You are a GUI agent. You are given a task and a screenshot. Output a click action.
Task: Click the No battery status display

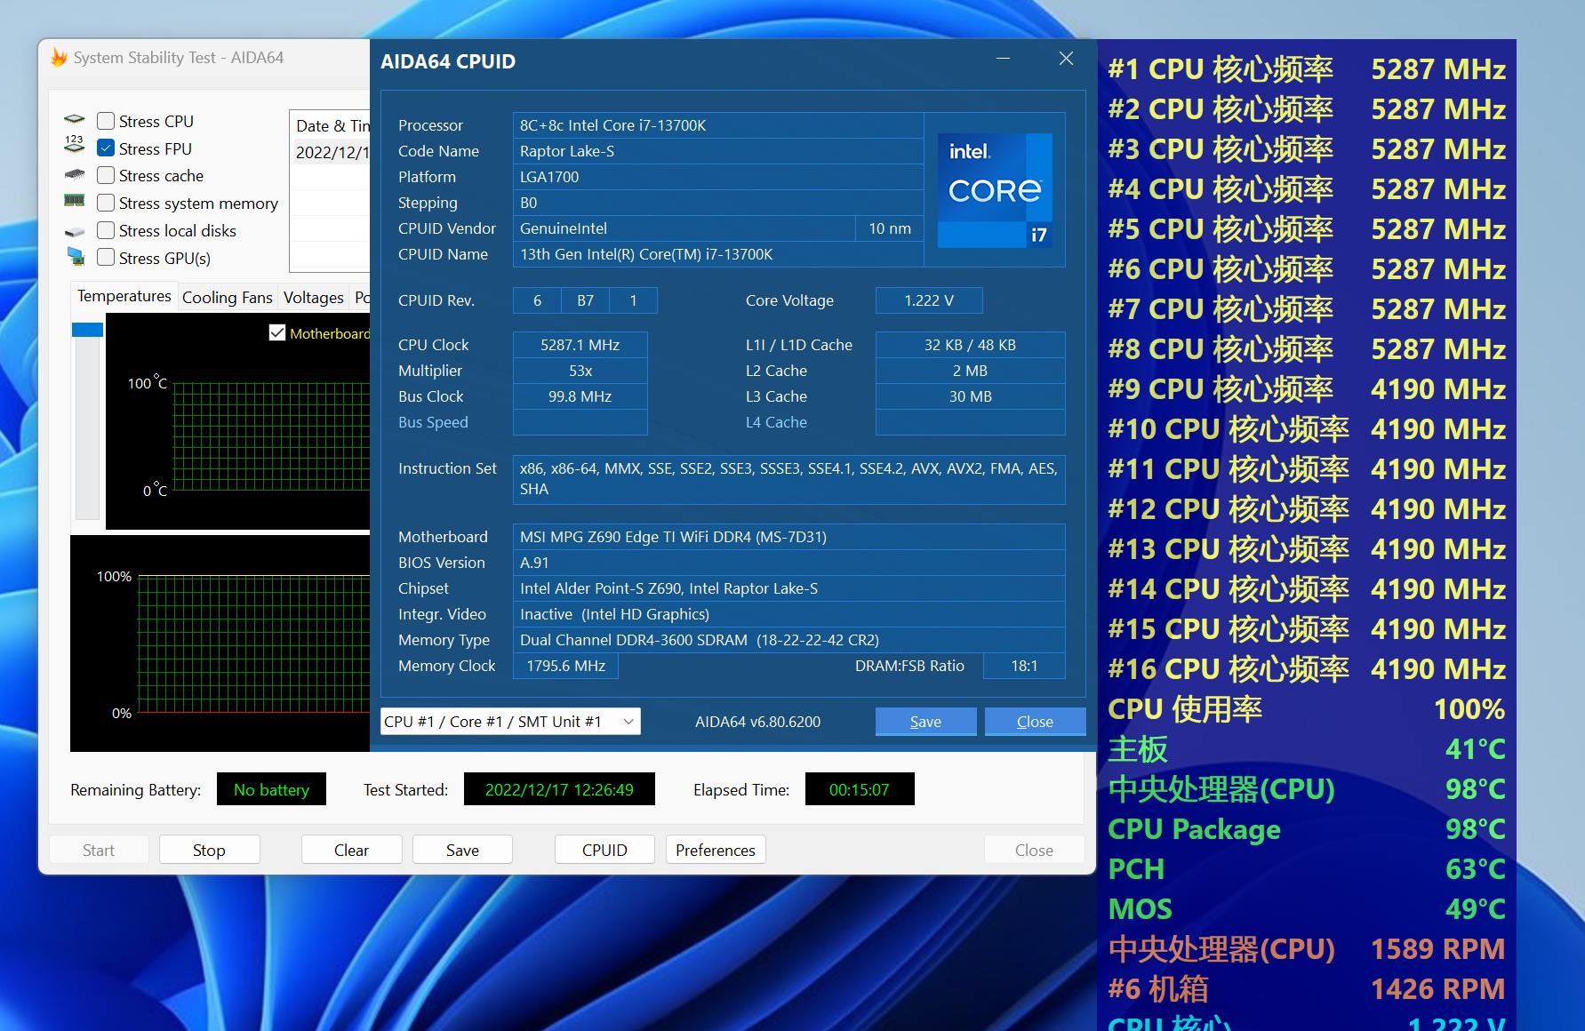[271, 789]
